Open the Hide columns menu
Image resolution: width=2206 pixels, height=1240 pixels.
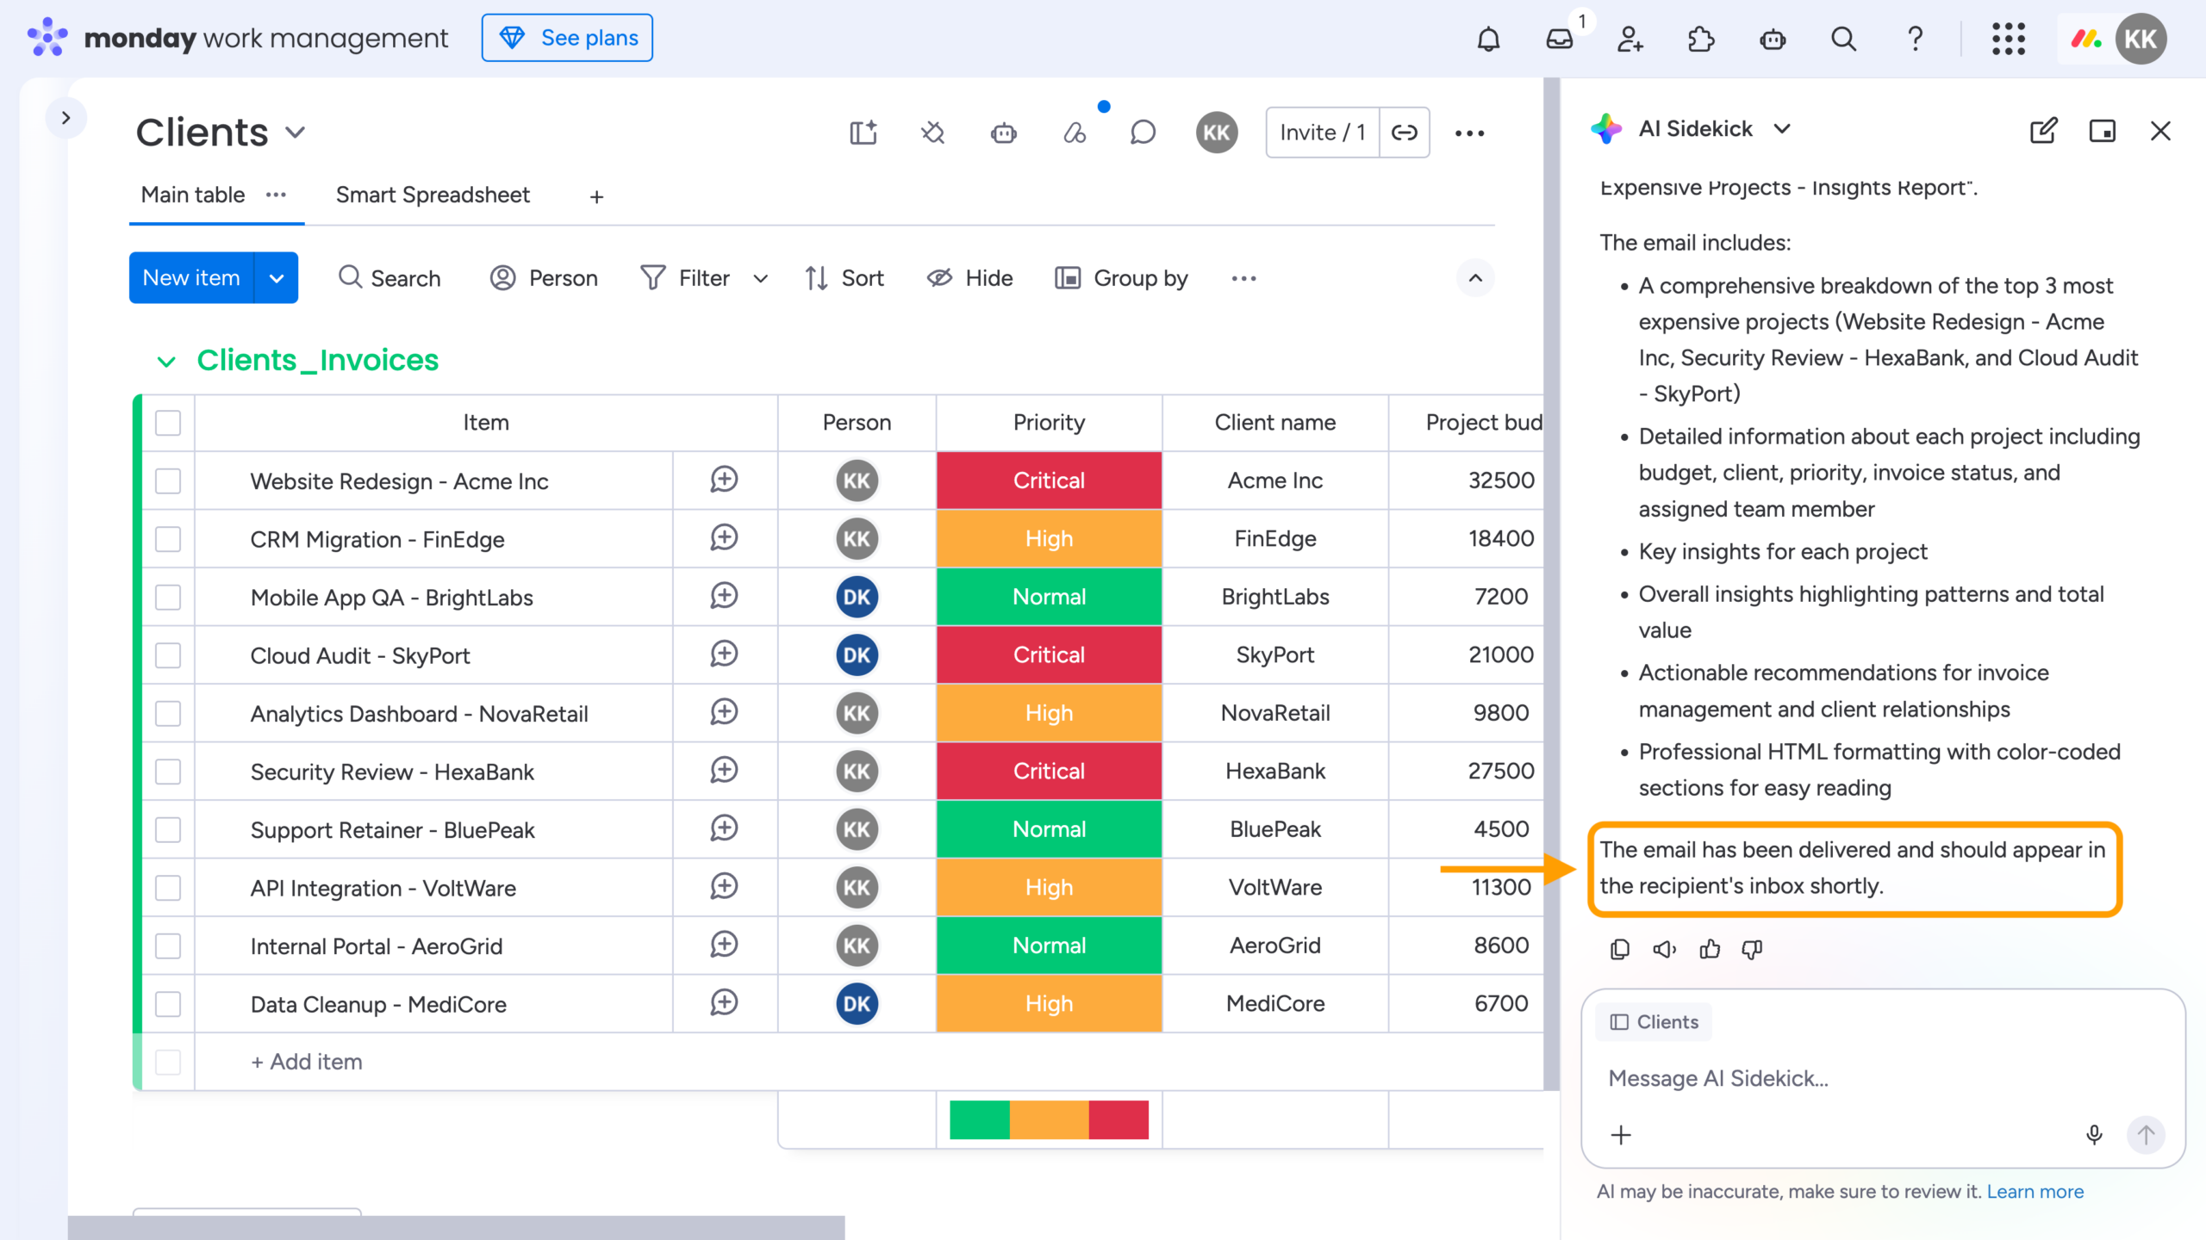(x=970, y=278)
